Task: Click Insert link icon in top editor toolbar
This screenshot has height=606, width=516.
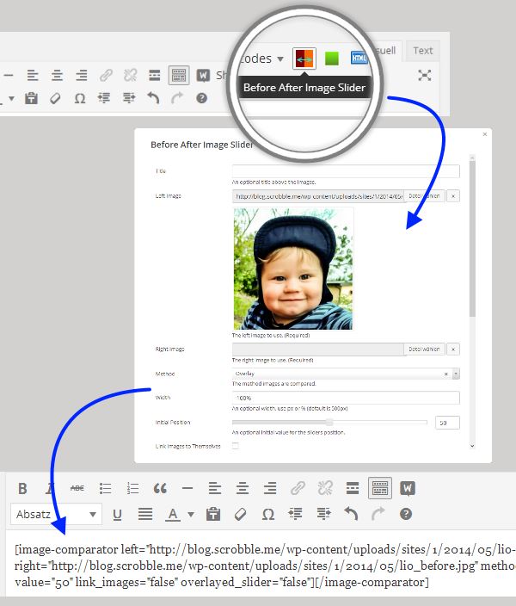Action: 106,75
